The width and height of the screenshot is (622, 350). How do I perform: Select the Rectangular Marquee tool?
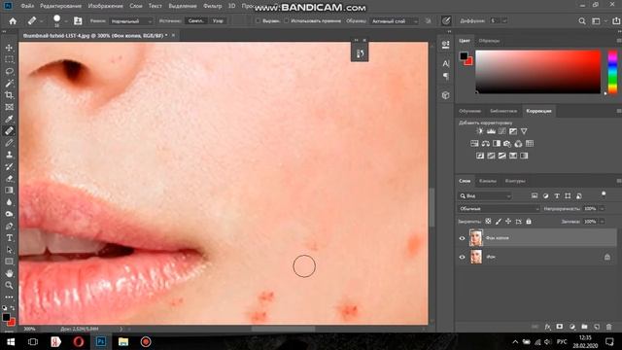pyautogui.click(x=9, y=59)
